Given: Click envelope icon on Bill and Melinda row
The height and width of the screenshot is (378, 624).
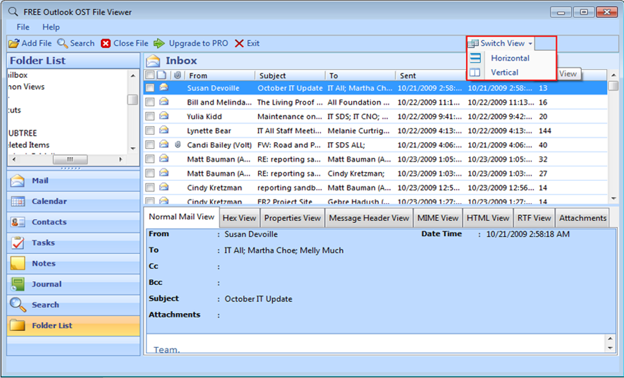Looking at the screenshot, I should coord(163,102).
